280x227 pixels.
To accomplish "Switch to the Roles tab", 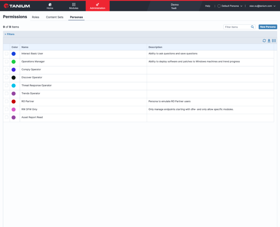I will coord(36,17).
